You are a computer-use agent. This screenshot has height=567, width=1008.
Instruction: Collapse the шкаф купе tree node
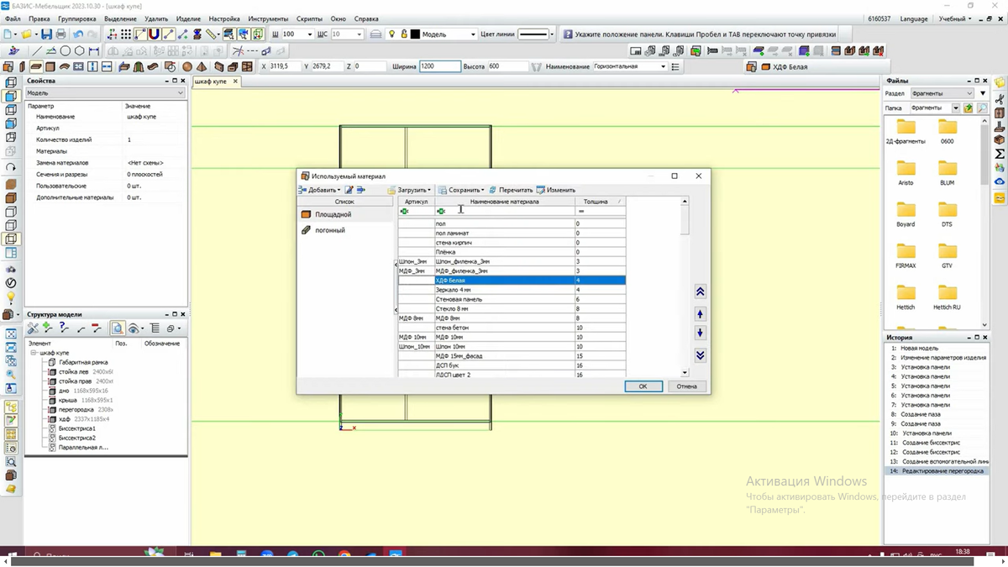point(33,353)
